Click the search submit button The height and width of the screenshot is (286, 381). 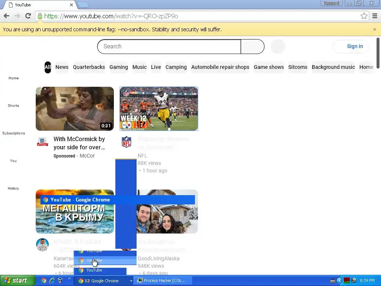click(253, 47)
